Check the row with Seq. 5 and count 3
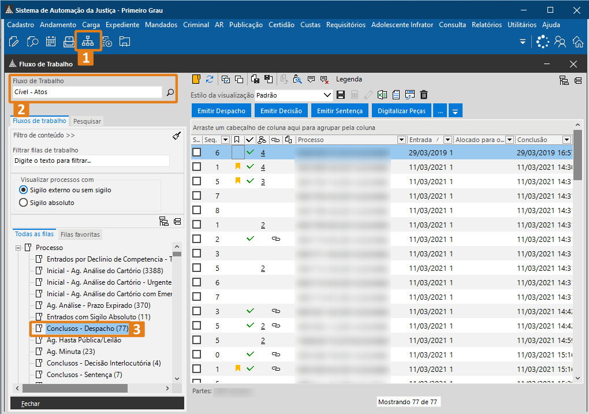Viewport: 589px width, 414px height. pyautogui.click(x=196, y=181)
